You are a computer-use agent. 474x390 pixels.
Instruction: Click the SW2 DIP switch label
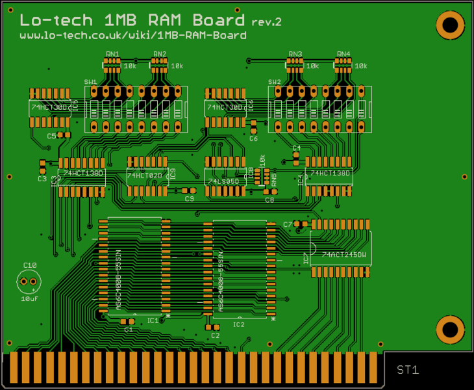click(274, 82)
